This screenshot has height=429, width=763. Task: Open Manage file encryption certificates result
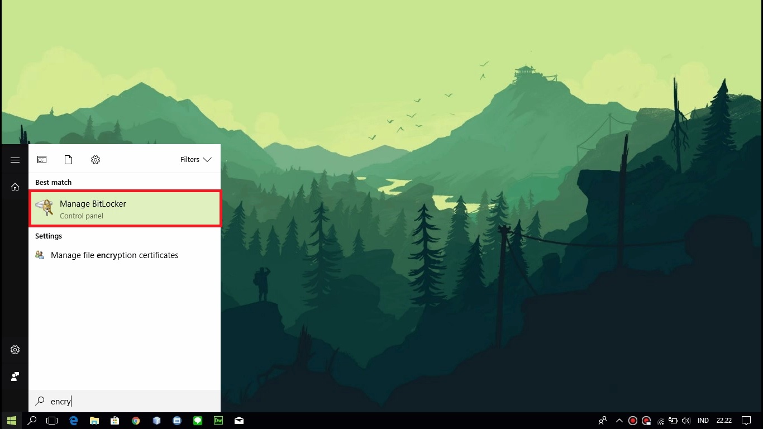[x=125, y=255]
